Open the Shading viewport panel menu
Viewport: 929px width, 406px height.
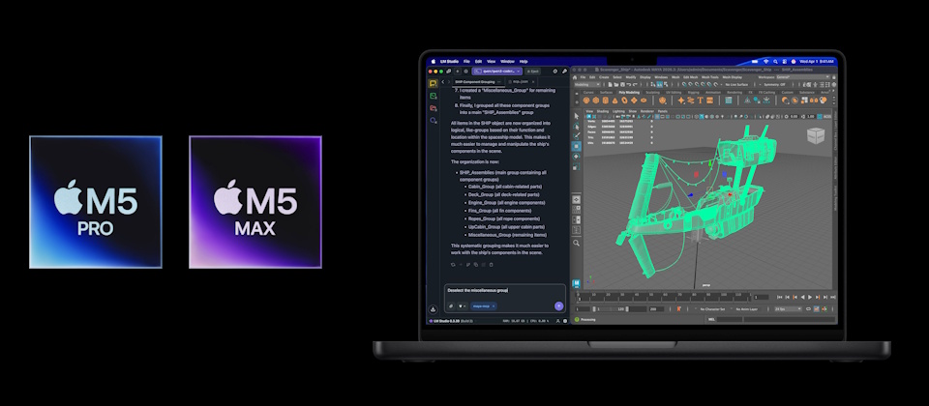coord(602,111)
